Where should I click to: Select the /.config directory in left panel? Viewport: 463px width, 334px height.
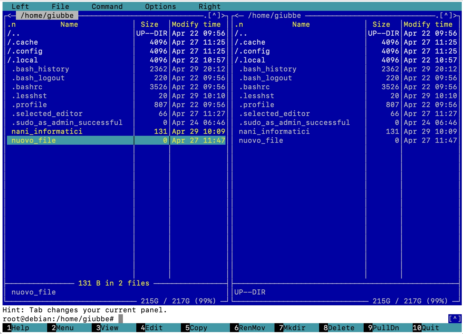click(25, 51)
